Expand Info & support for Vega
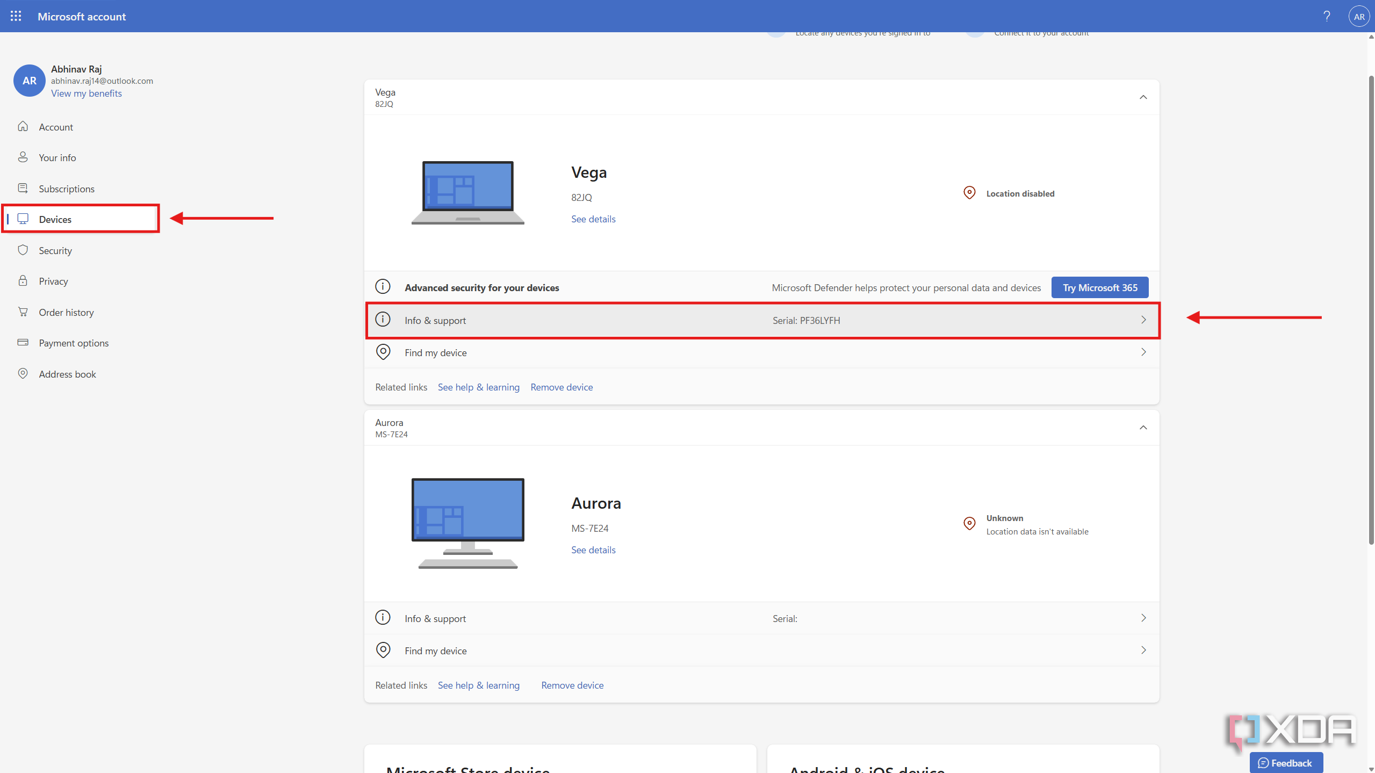The image size is (1375, 773). point(762,320)
